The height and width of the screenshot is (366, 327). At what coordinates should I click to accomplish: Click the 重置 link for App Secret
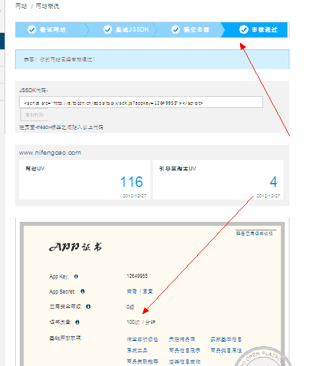(x=148, y=292)
